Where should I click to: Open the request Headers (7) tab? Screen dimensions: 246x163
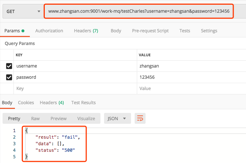point(86,31)
